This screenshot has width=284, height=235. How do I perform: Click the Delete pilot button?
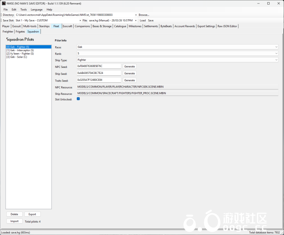click(14, 214)
